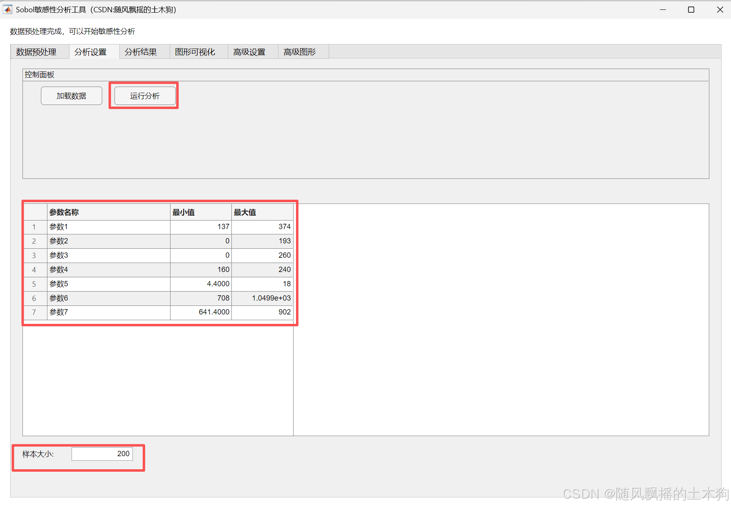Click minimum value 708 of 参数6
The height and width of the screenshot is (506, 731).
(x=201, y=299)
